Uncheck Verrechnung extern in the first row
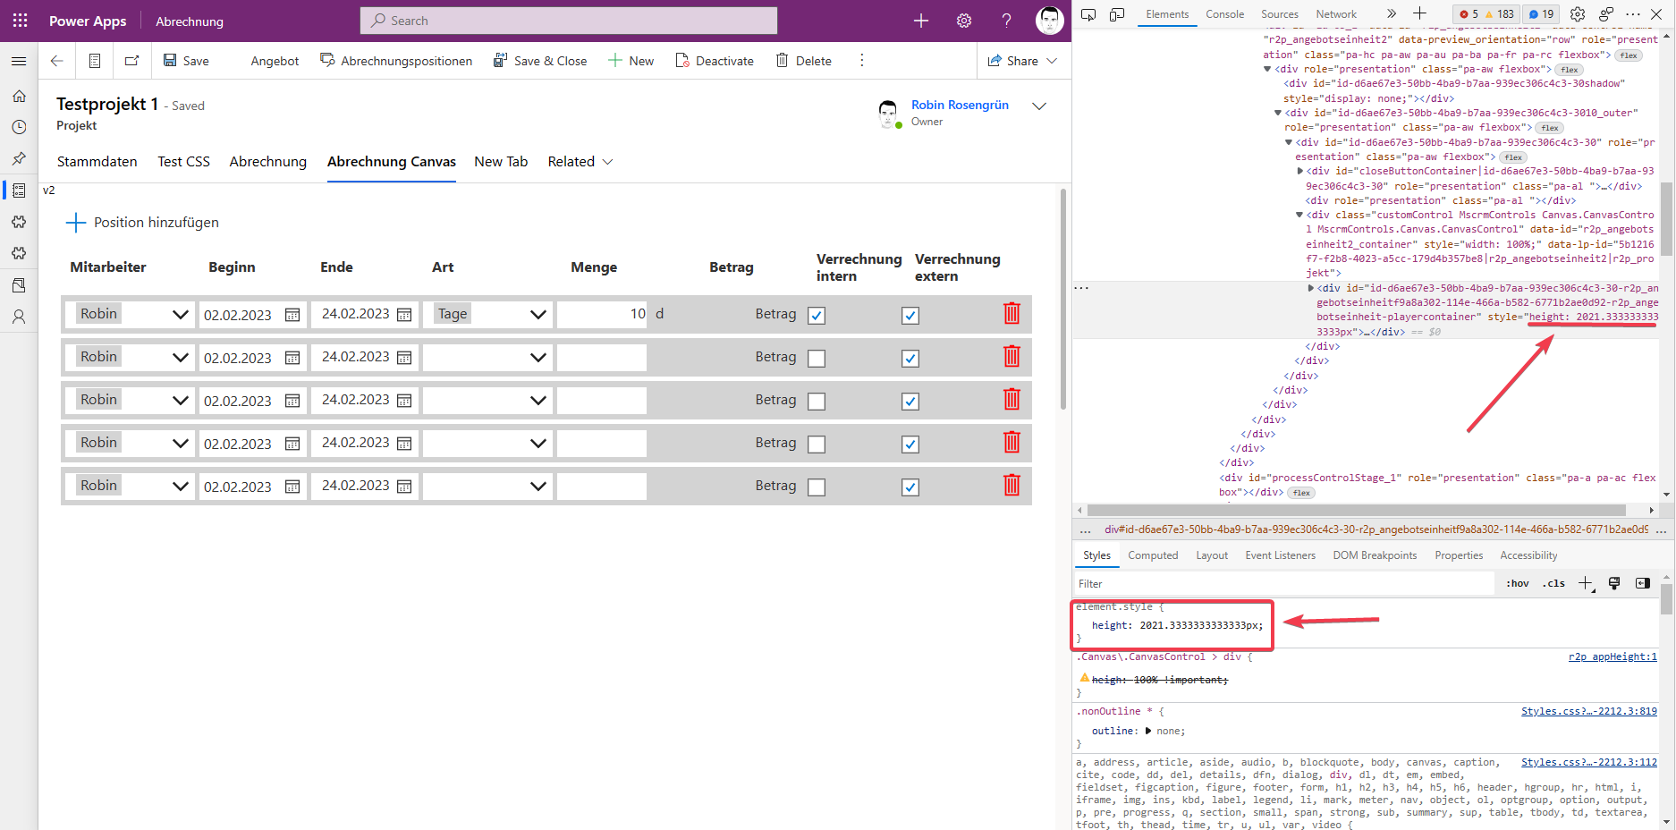Image resolution: width=1676 pixels, height=830 pixels. 910,315
